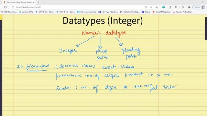Open the Favorites list icon
This screenshot has width=207, height=116.
pos(183,7)
